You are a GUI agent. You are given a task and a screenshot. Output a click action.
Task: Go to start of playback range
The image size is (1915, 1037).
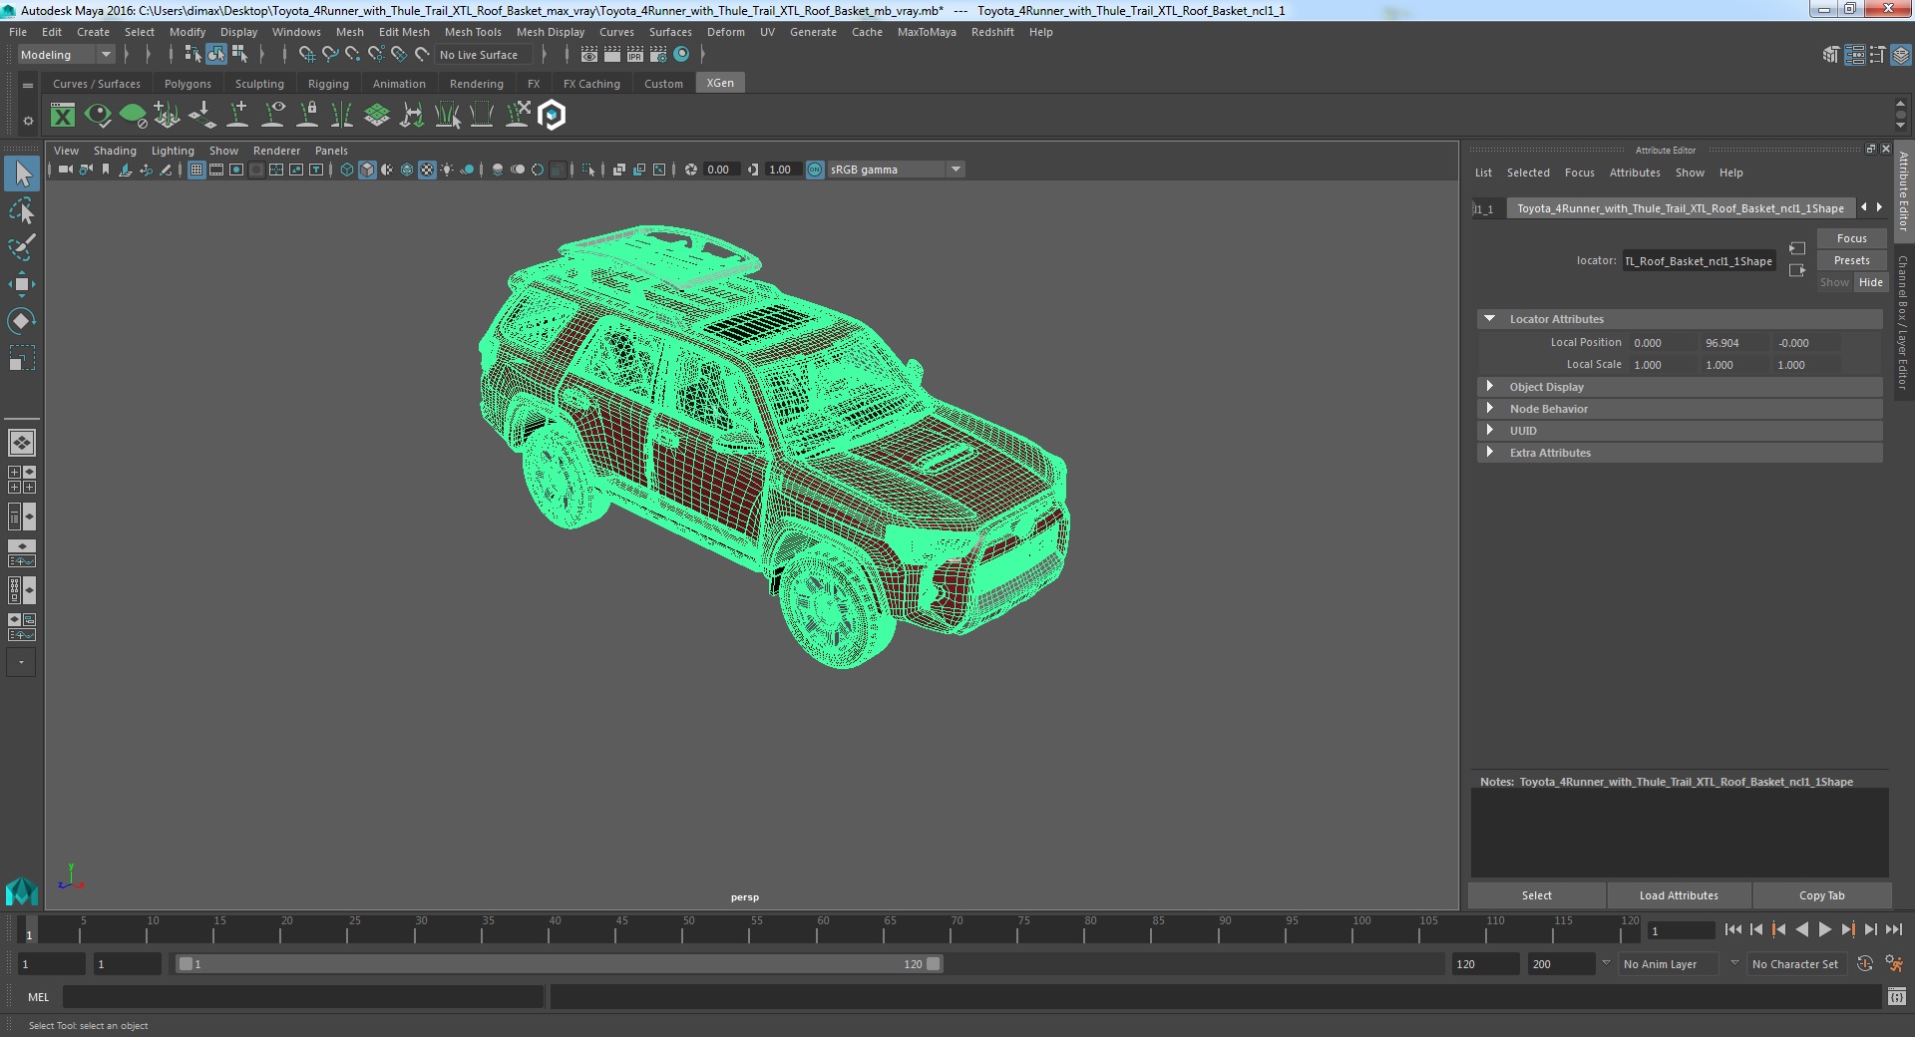click(1732, 929)
